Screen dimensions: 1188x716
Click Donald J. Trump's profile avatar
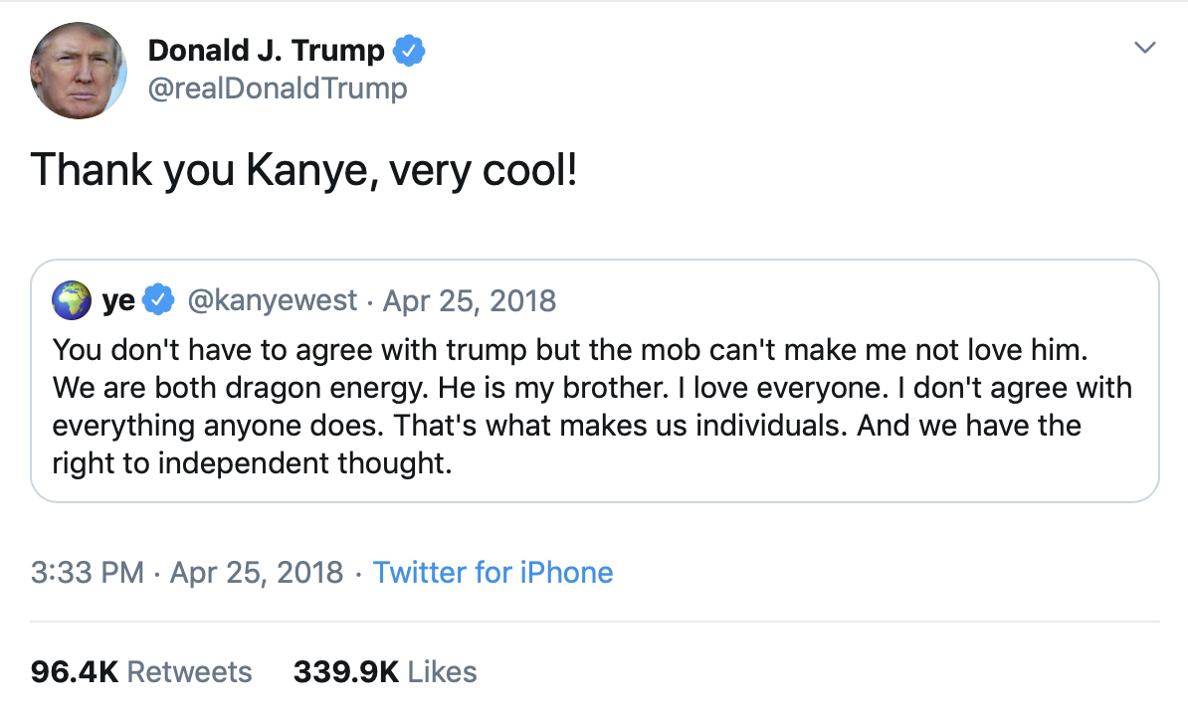(79, 71)
